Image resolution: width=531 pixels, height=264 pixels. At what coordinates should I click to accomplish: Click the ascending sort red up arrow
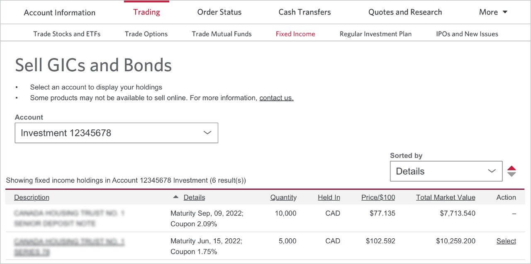coord(512,168)
